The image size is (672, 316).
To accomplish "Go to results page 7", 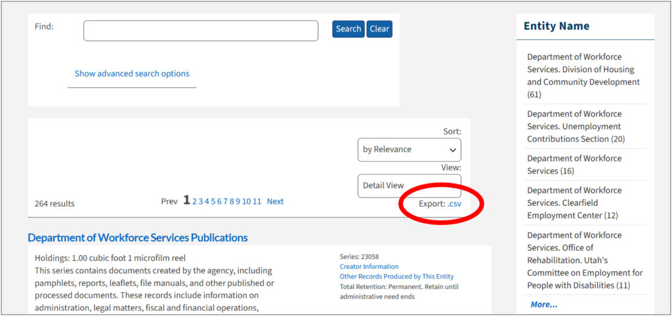I will (226, 202).
